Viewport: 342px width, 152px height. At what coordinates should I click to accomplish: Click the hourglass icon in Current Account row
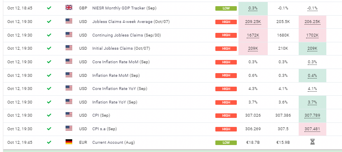313,142
